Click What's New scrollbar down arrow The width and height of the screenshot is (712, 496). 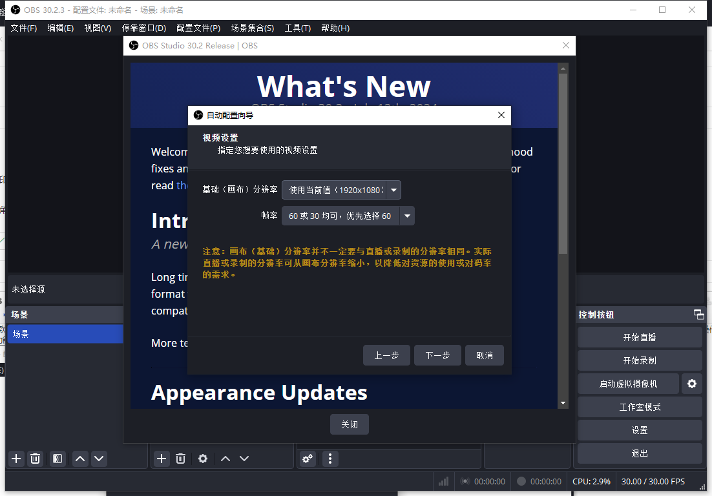pos(563,403)
